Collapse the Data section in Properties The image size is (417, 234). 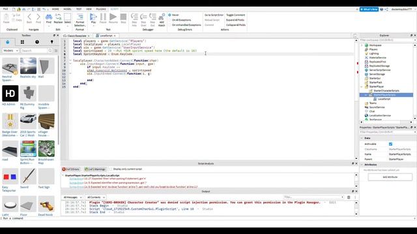coord(362,138)
